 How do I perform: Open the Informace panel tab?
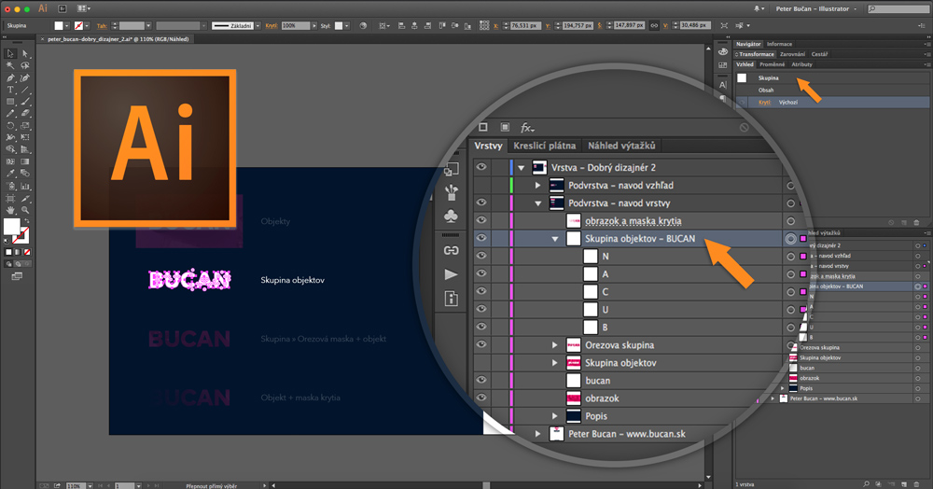pos(779,44)
